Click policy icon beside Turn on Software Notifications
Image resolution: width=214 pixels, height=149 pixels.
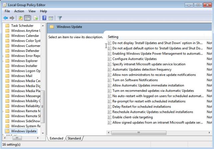pos(109,80)
